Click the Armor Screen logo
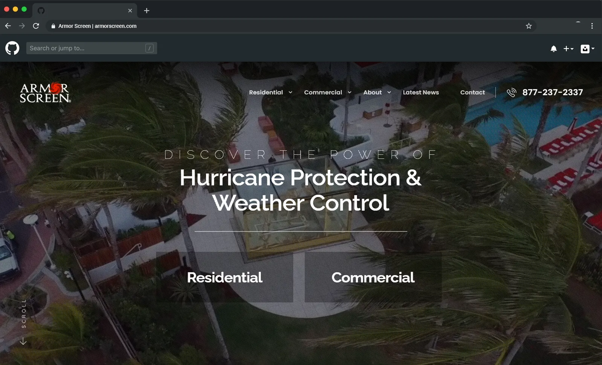The height and width of the screenshot is (365, 602). (x=45, y=93)
